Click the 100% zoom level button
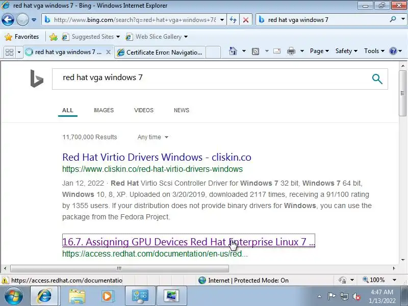Screen dimensions: 408x306 (x=374, y=280)
